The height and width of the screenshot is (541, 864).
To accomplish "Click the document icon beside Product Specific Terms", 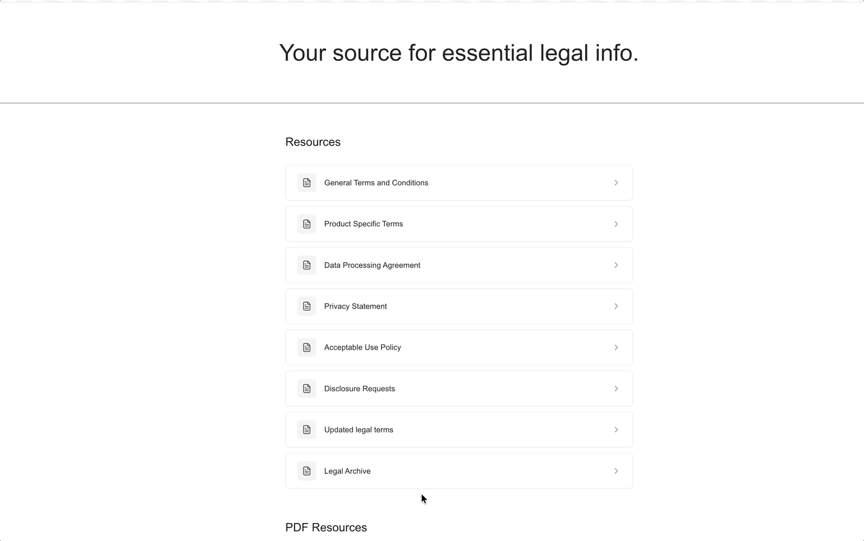I will pos(307,223).
